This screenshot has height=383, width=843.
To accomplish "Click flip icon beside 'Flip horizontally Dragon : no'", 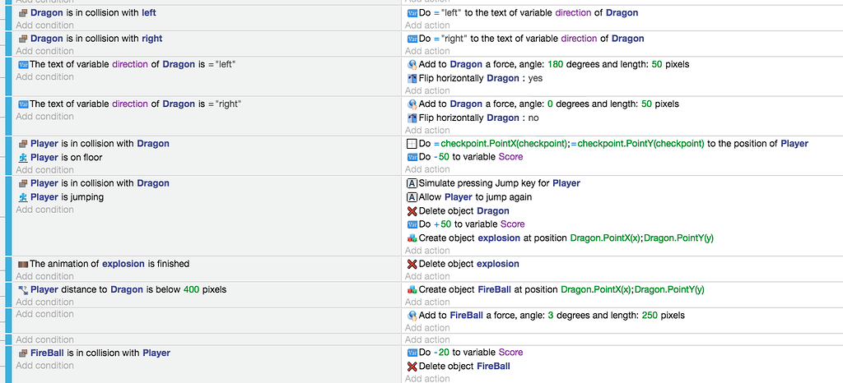I will [412, 118].
